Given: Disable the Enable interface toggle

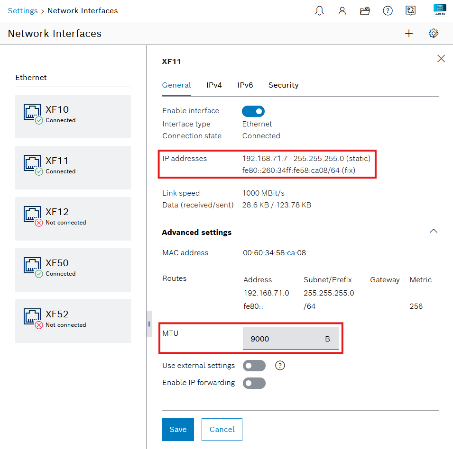Looking at the screenshot, I should click(253, 111).
